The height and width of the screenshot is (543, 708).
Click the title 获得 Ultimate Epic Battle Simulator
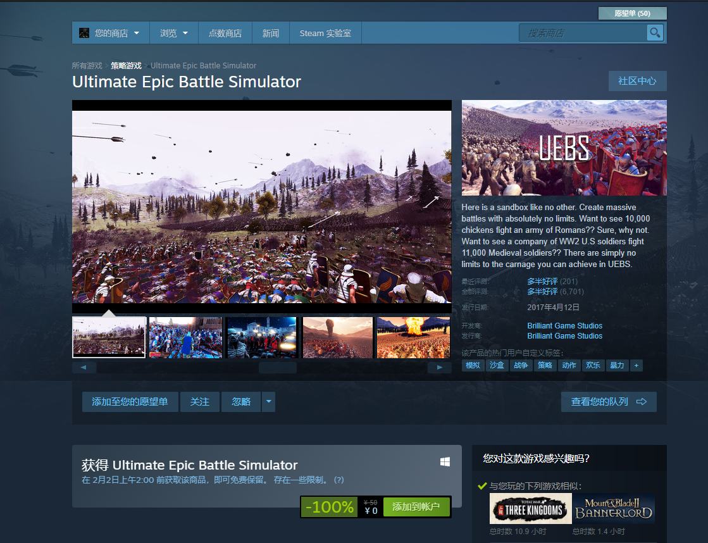[190, 465]
